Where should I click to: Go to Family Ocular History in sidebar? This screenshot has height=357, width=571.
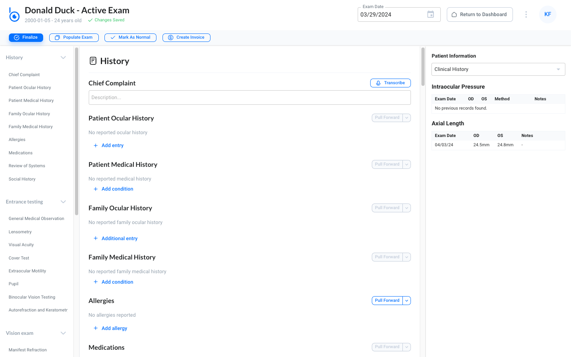tap(29, 114)
